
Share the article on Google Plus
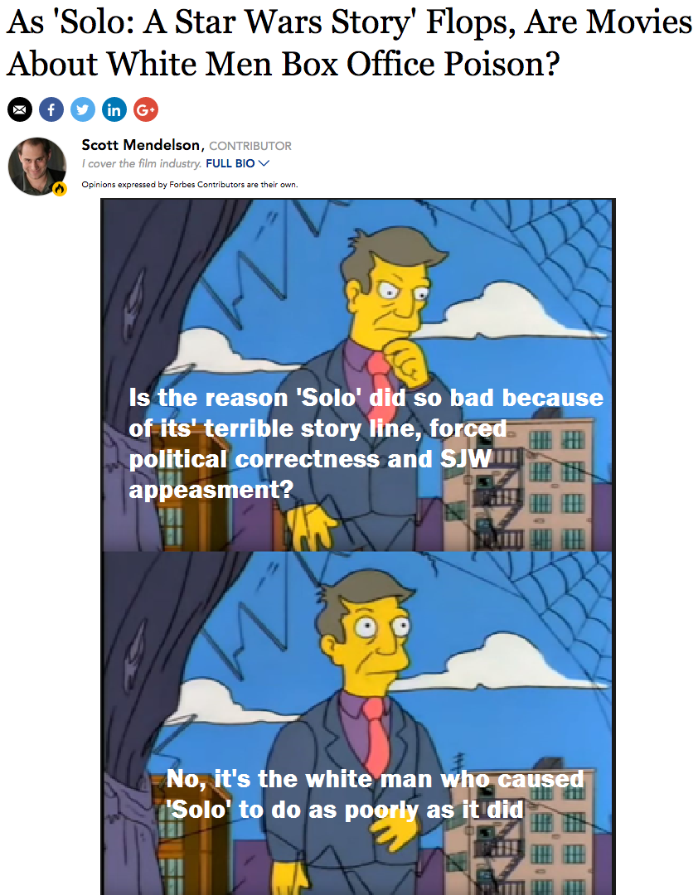pos(146,109)
